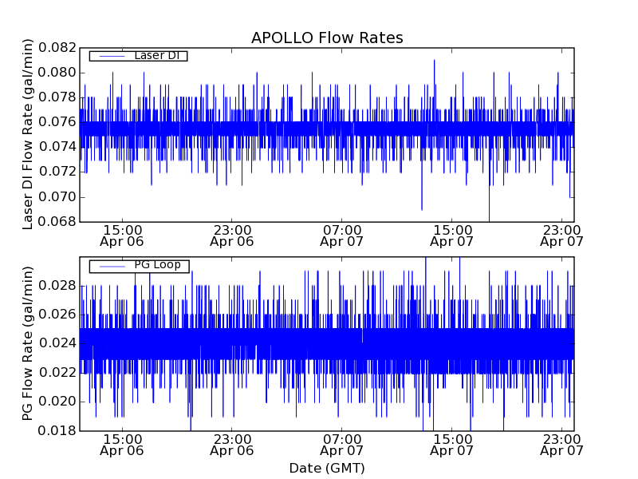Click "23:00 Apr 06" under the Laser DI plot
638x479 pixels.
click(x=232, y=236)
